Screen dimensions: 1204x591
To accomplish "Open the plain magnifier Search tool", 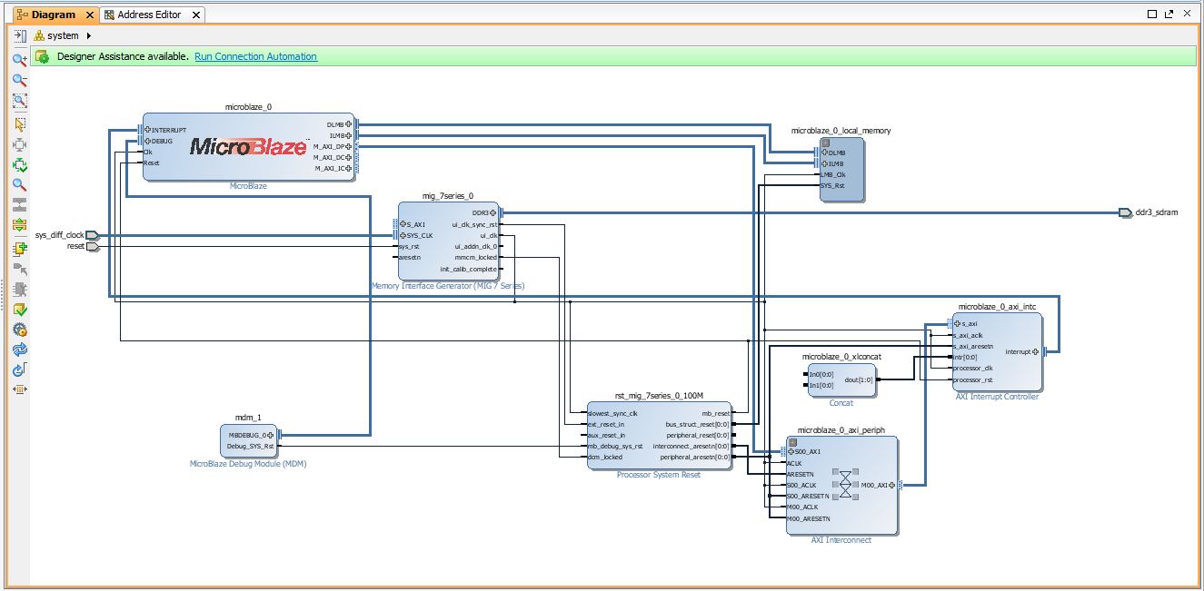I will (19, 185).
